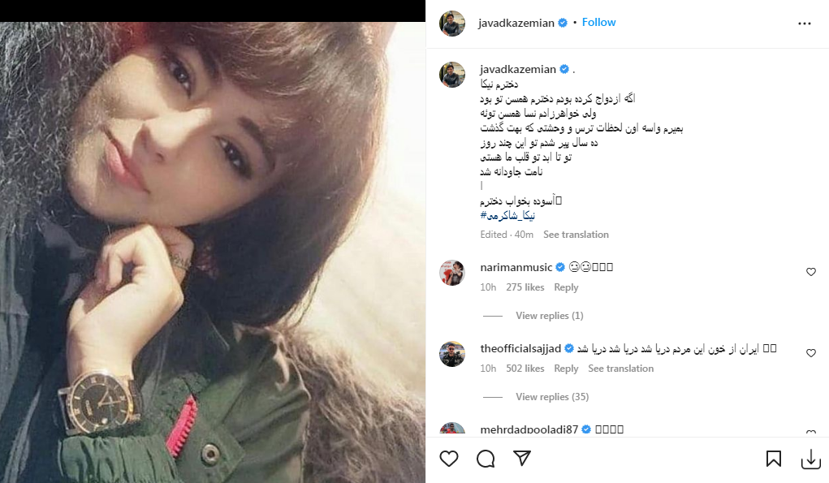
Task: Click the download arrow icon
Action: 810,459
